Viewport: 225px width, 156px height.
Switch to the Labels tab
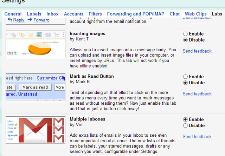point(34,14)
